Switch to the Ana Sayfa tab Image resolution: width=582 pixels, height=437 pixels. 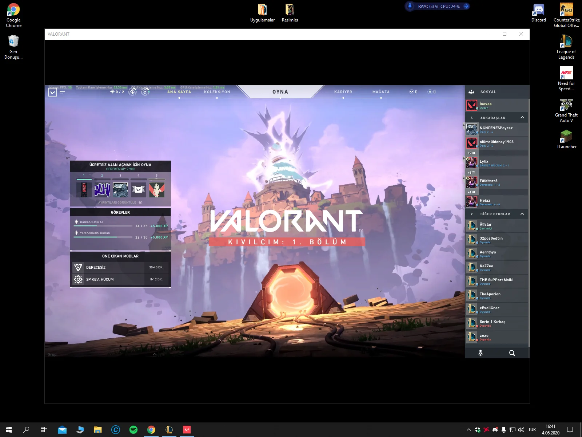pos(179,92)
